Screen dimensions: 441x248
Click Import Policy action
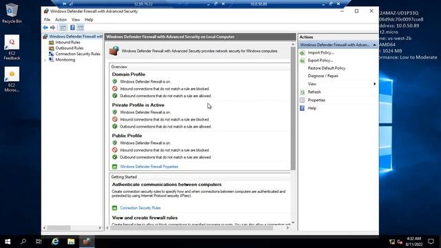coord(320,52)
